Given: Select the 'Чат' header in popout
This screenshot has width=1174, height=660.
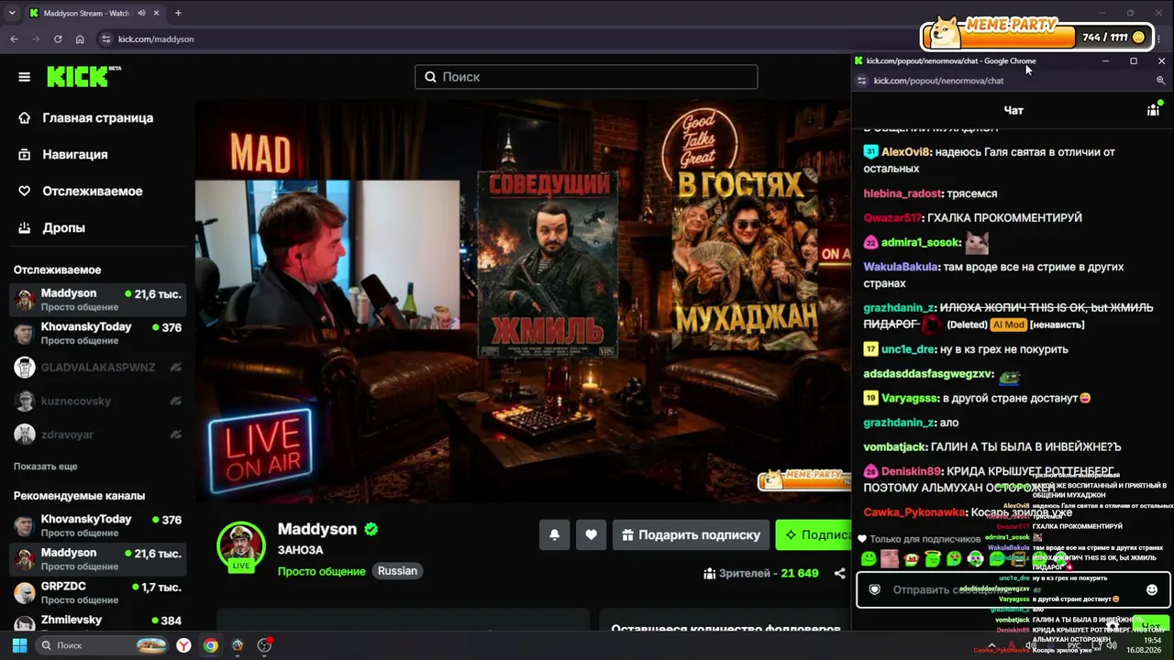Looking at the screenshot, I should pyautogui.click(x=1013, y=110).
